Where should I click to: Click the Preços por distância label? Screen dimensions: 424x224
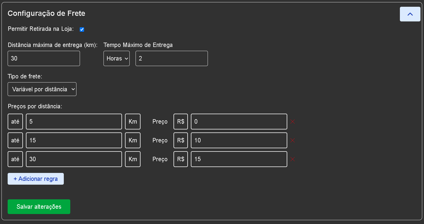pos(35,106)
